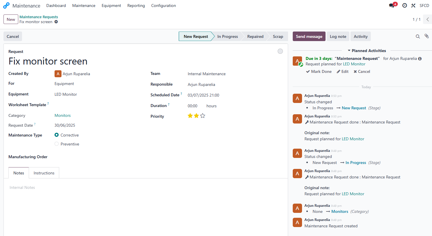Mark the planned activity as Done

pyautogui.click(x=319, y=71)
